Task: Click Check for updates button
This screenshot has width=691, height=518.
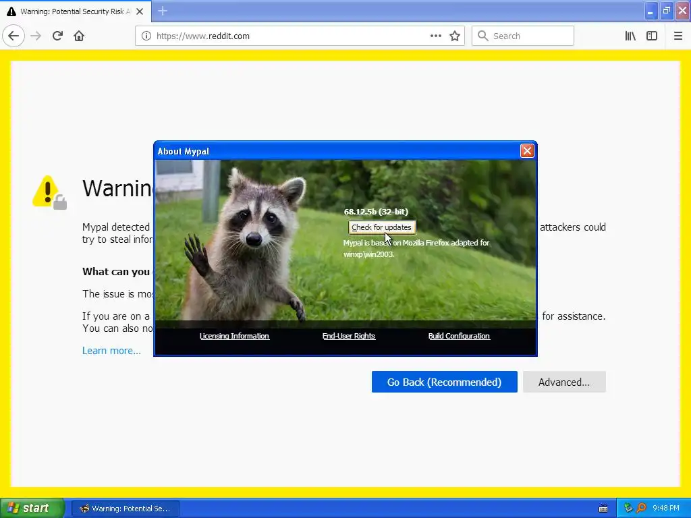Action: click(x=382, y=227)
